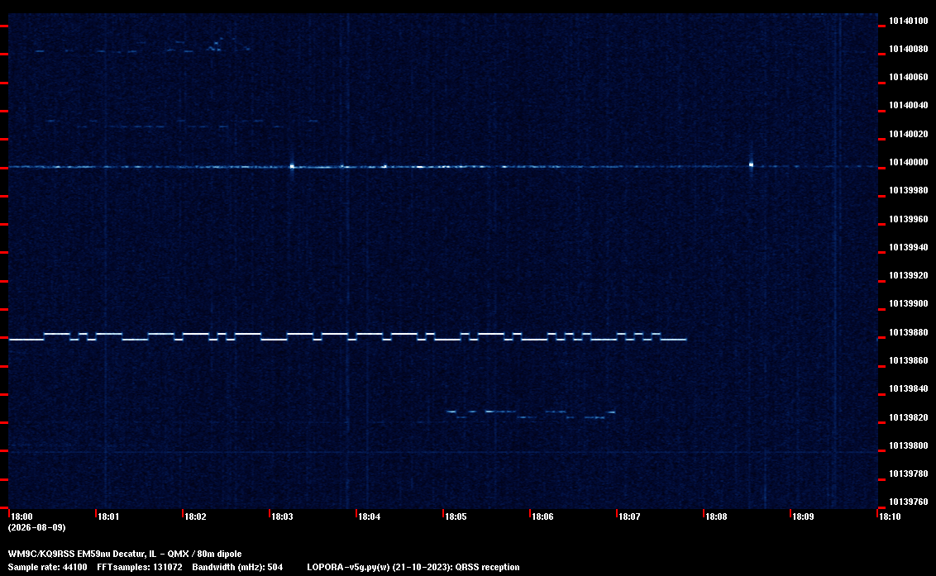Click frequency label 10139880
The height and width of the screenshot is (576, 936).
[x=909, y=332]
